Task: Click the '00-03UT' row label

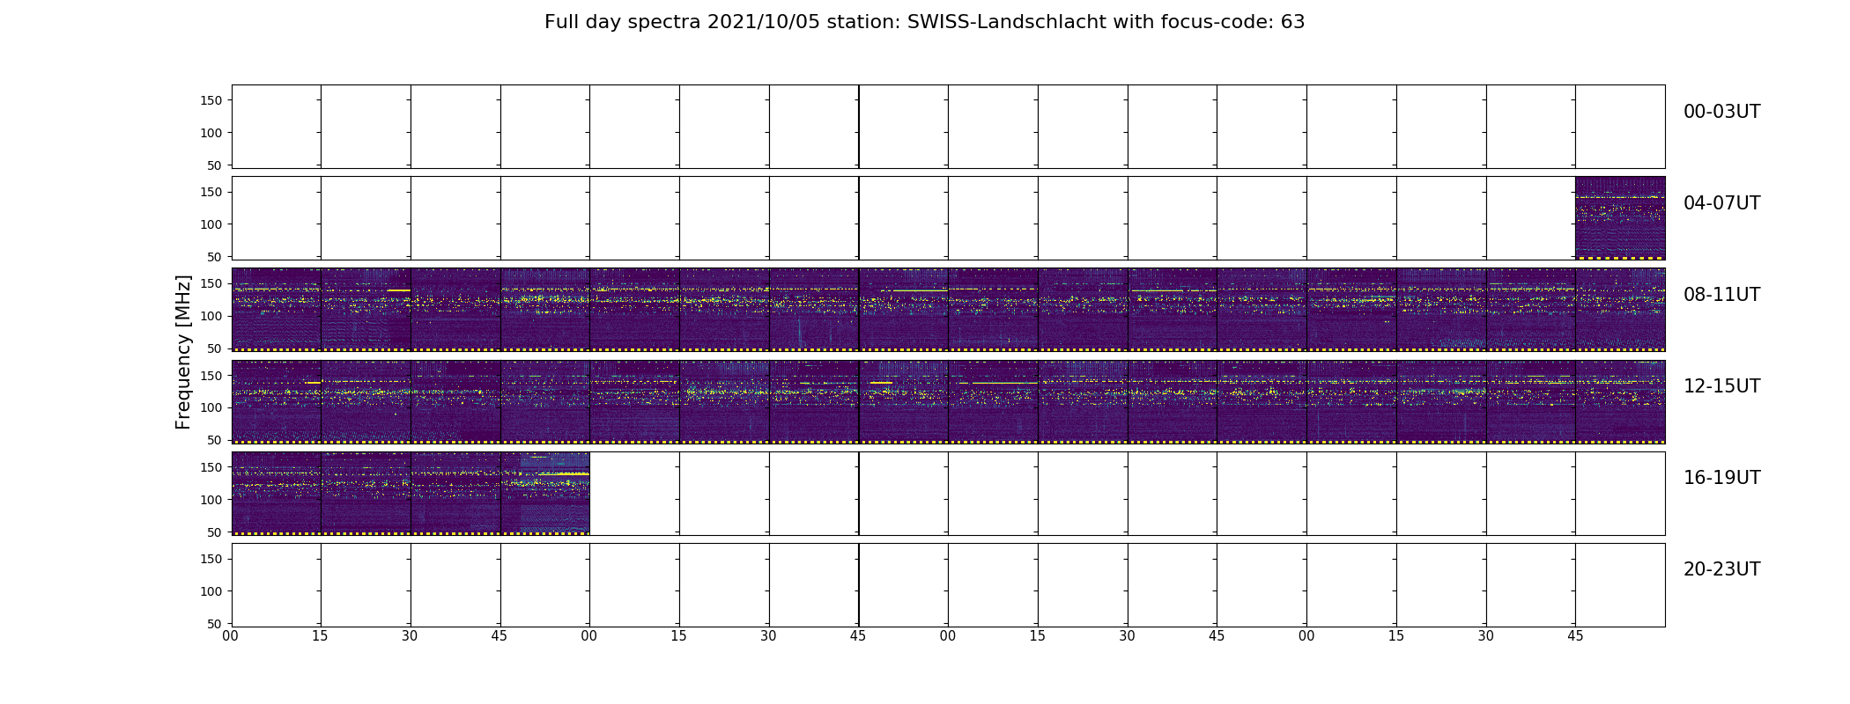Action: point(1721,112)
